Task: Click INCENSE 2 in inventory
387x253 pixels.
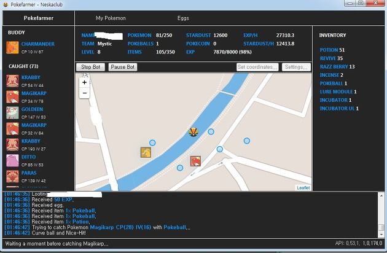Action: click(x=332, y=75)
